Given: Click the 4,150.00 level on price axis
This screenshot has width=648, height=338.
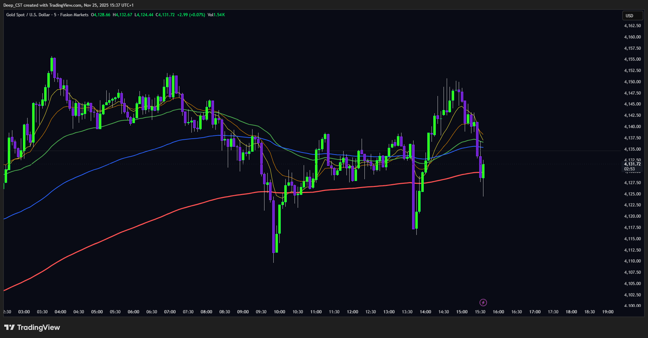Looking at the screenshot, I should tap(632, 82).
